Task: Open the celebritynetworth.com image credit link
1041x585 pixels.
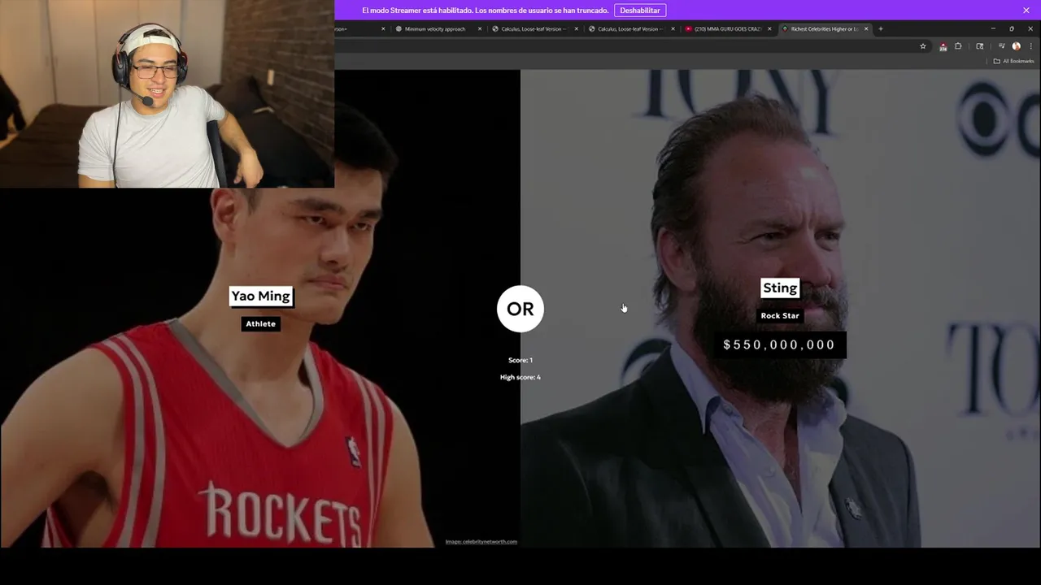Action: 481,541
